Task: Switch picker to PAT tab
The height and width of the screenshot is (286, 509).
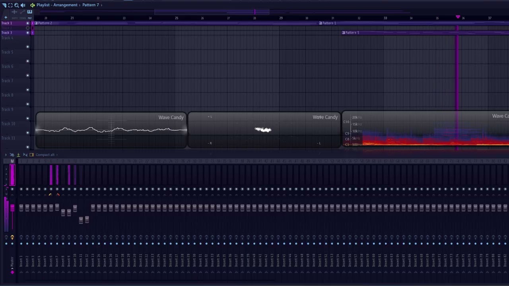Action: click(29, 18)
